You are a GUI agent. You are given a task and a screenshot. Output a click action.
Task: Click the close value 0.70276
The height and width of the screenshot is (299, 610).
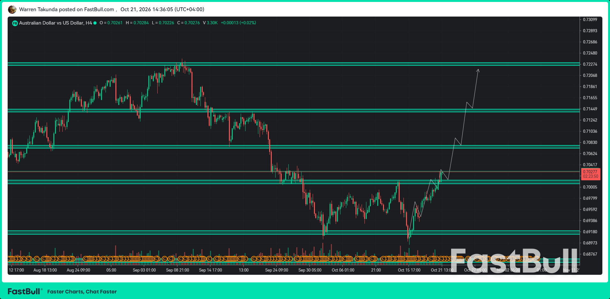192,23
